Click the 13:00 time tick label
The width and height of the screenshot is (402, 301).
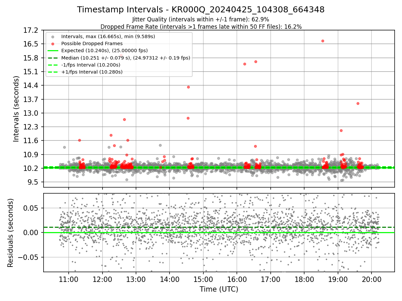click(x=136, y=280)
